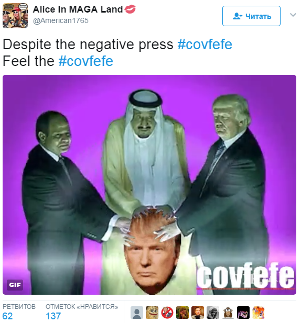Open the blonde woman liker avatar

point(182,313)
